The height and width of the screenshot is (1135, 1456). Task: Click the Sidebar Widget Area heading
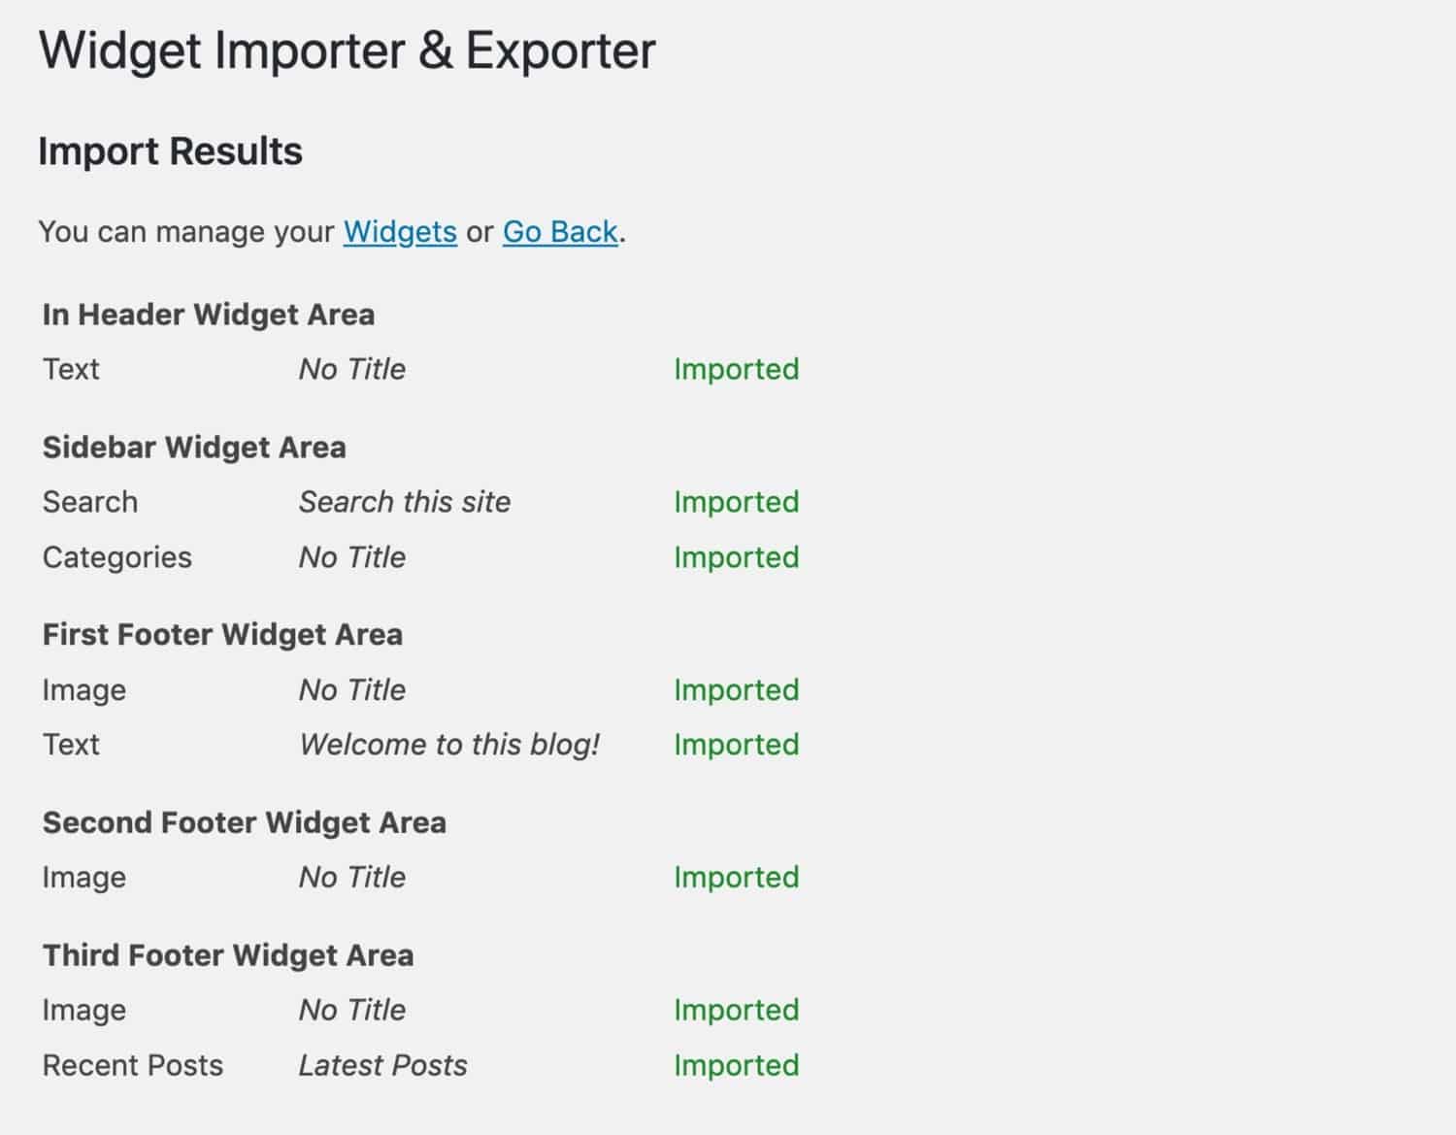pyautogui.click(x=194, y=447)
